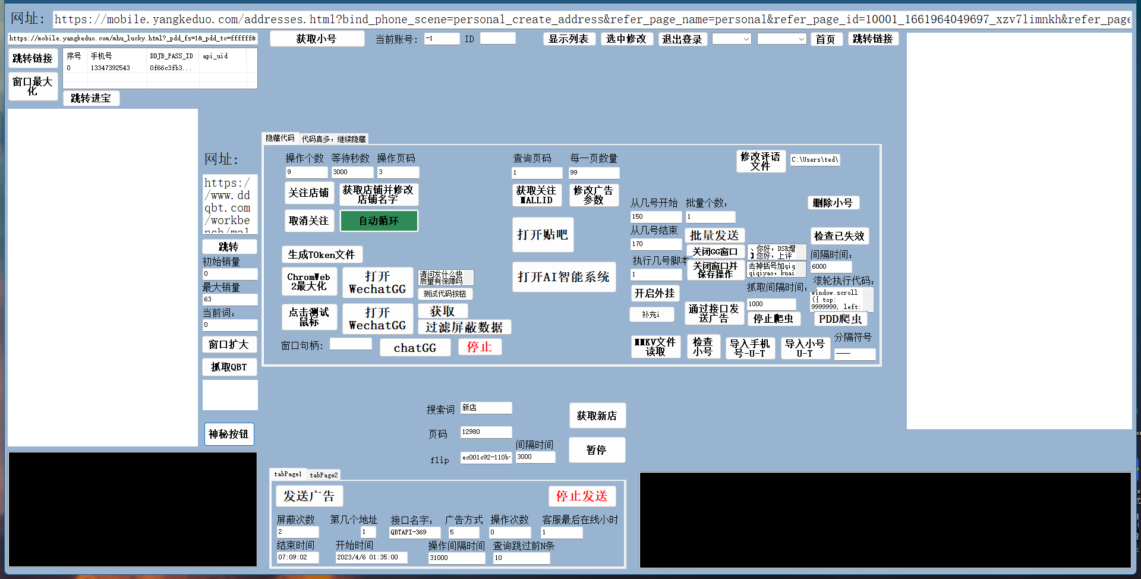Click 获取店铺并修改店铺名字 button

pos(379,194)
